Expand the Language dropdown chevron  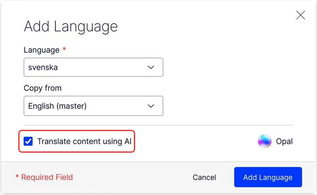[151, 67]
